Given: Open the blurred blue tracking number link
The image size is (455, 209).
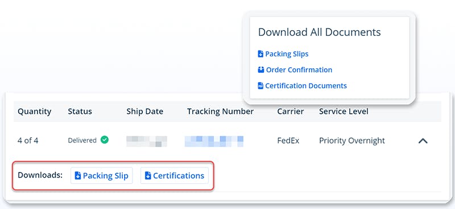Looking at the screenshot, I should tap(214, 141).
